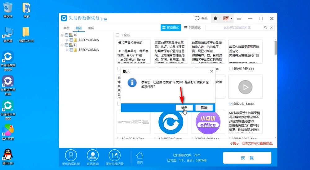Click 保存扫描记录 save scan record icon
Image resolution: width=310 pixels, height=170 pixels.
[114, 155]
